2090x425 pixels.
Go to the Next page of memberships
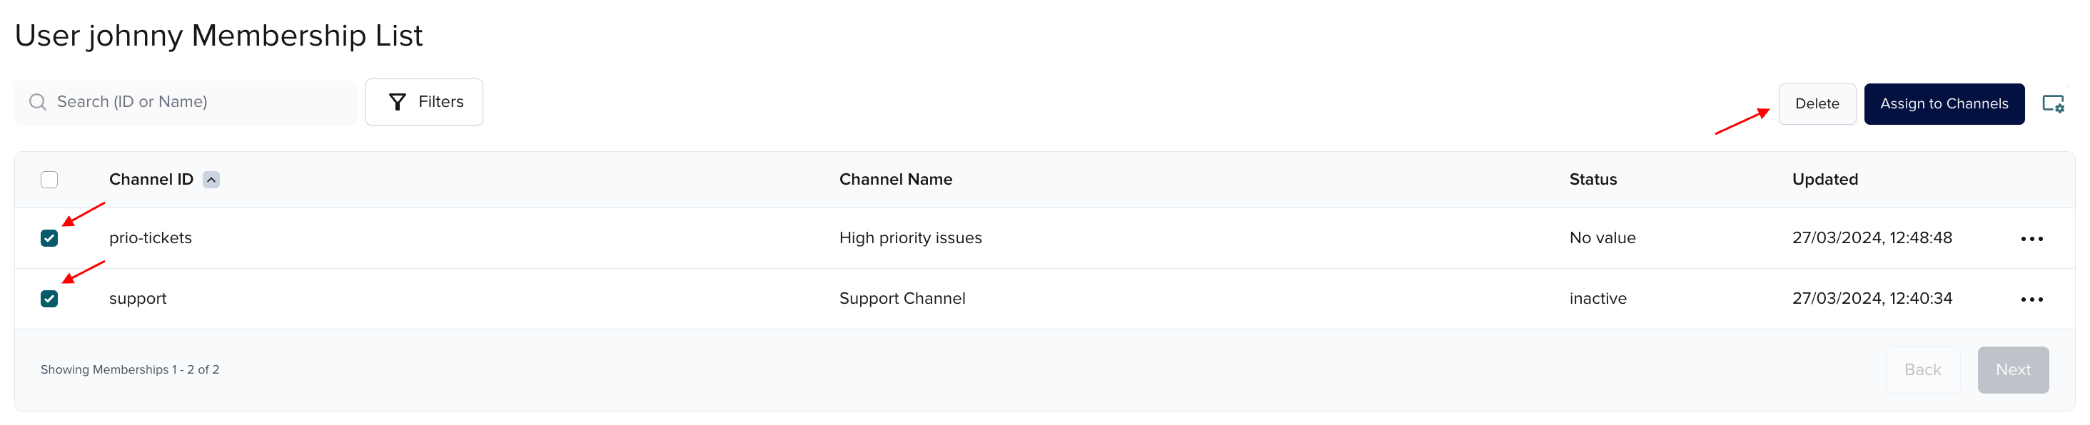click(2012, 370)
